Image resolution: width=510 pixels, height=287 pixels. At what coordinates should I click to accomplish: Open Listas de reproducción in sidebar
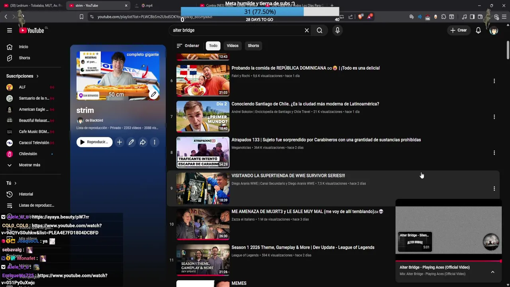coord(31,205)
